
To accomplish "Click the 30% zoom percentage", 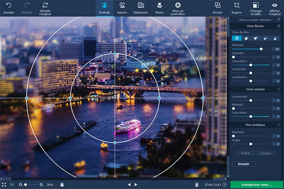I will point(50,185).
